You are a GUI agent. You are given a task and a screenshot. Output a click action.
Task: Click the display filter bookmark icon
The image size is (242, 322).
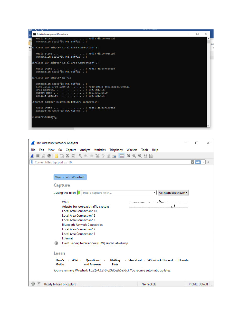pos(32,162)
